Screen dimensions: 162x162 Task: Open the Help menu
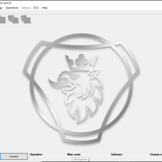pos(45,8)
